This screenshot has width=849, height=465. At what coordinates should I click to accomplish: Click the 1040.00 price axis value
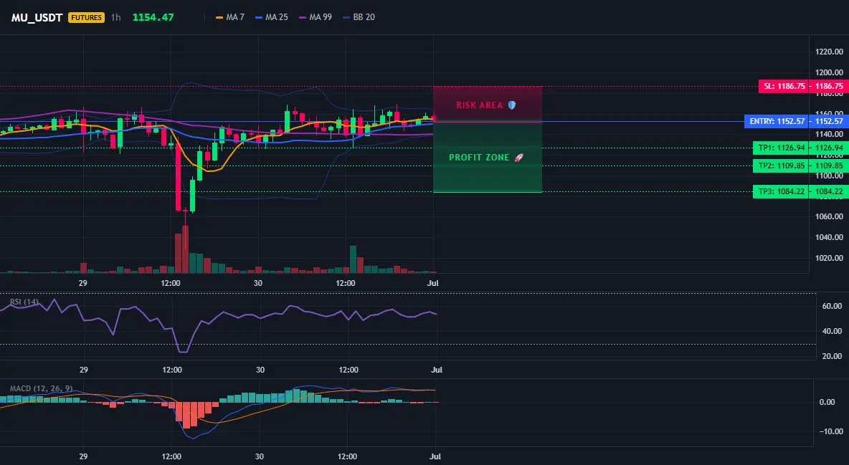[x=829, y=237]
